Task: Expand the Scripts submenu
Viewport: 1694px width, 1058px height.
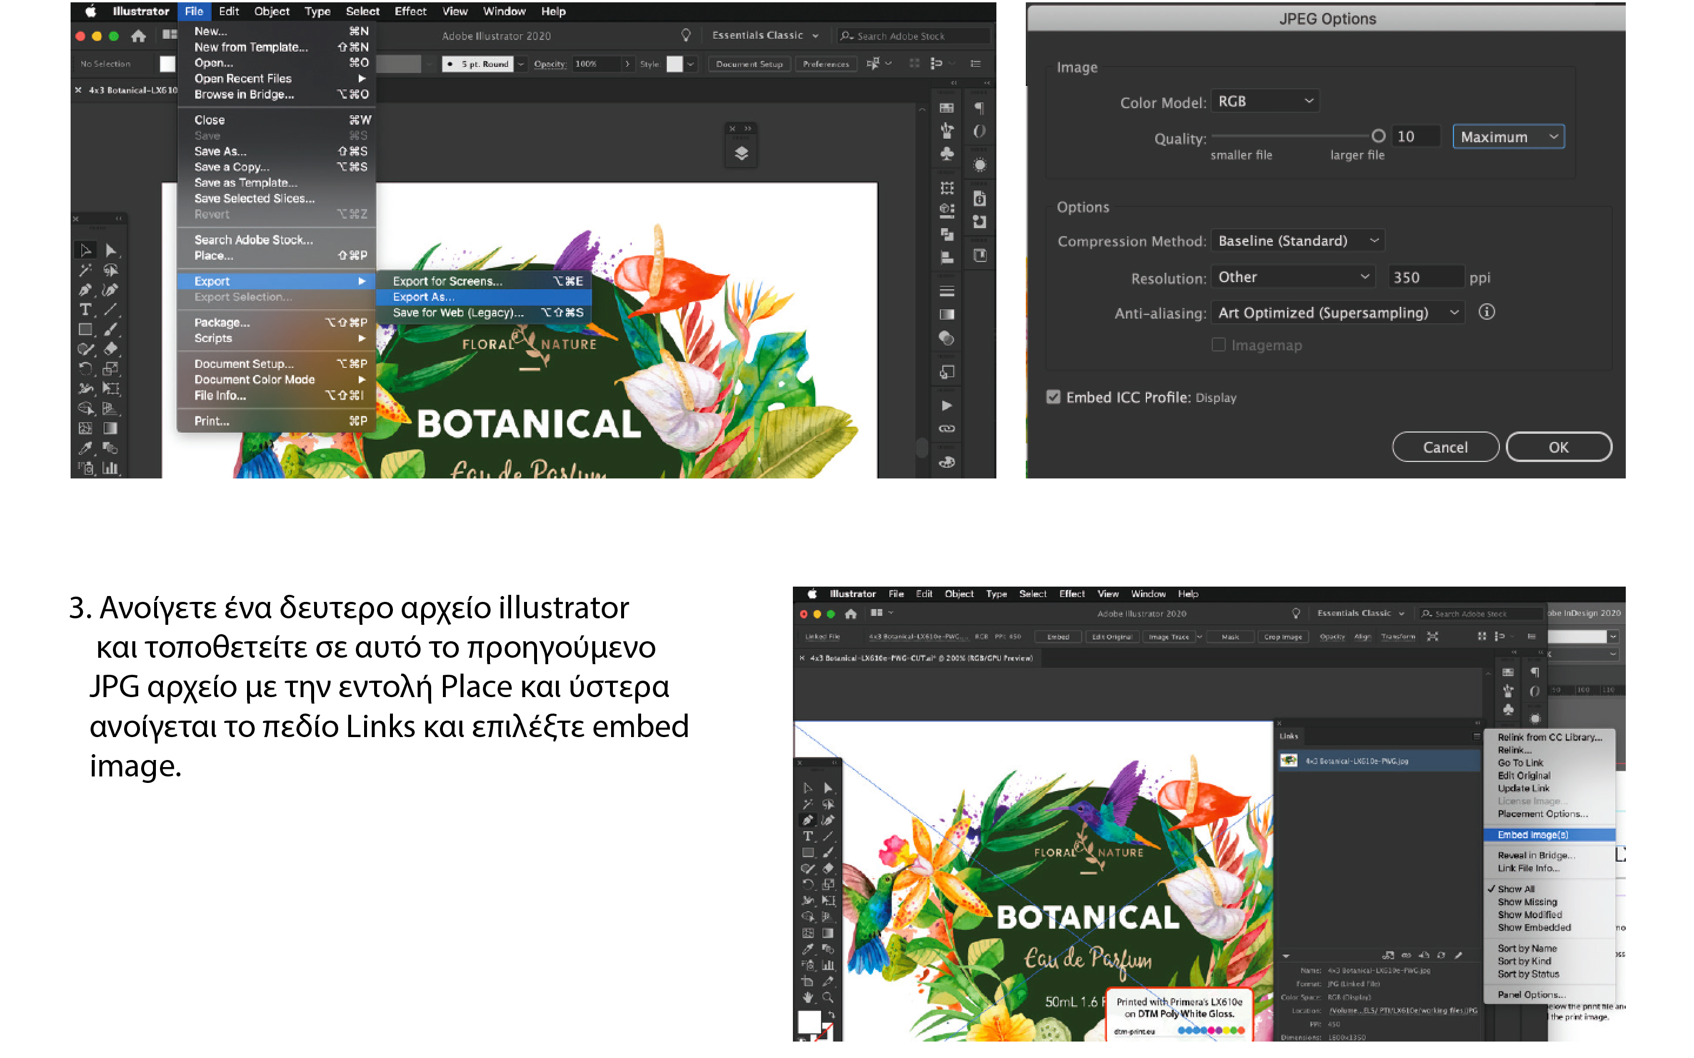Action: click(x=277, y=338)
